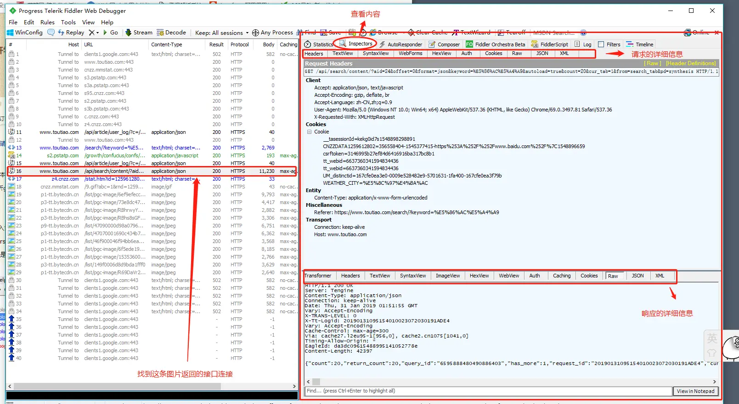Open the response Transformer tab
The width and height of the screenshot is (739, 404).
pyautogui.click(x=318, y=276)
